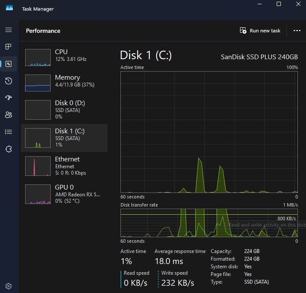Screen dimensions: 306x293
Task: Select the CPU performance entry
Action: coord(64,57)
